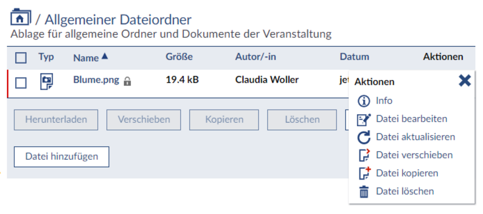The image size is (483, 214).
Task: Click the Datei verschieben move icon
Action: (x=364, y=155)
